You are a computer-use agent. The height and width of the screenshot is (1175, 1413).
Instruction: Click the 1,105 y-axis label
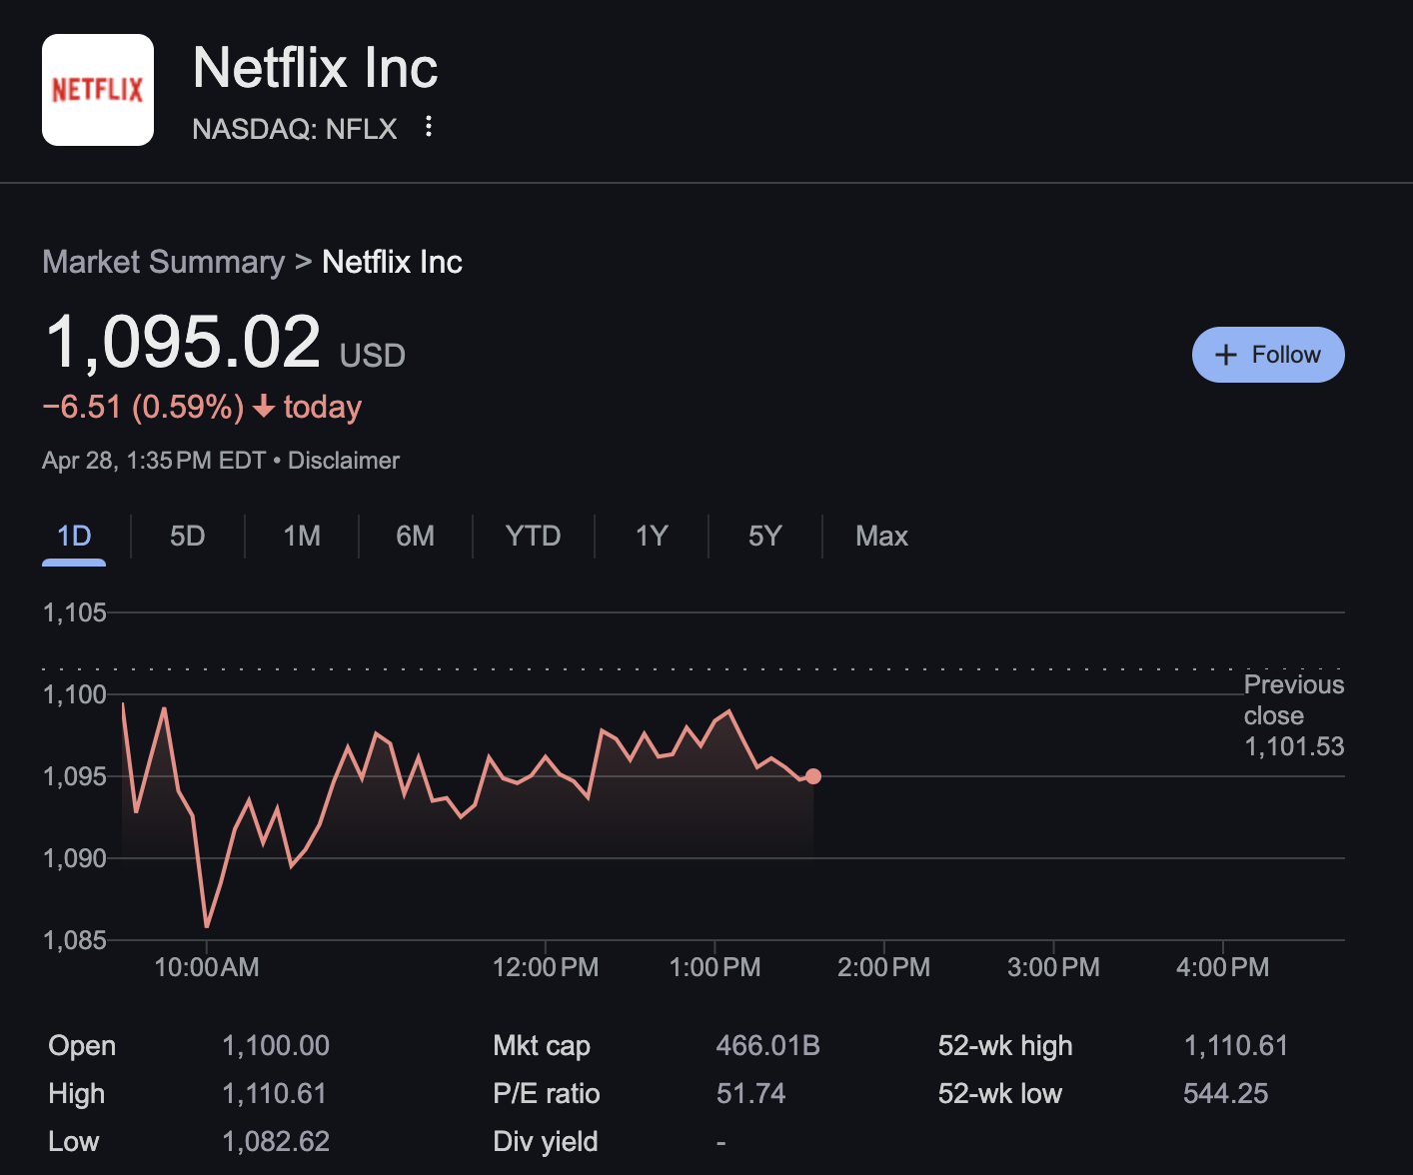75,612
